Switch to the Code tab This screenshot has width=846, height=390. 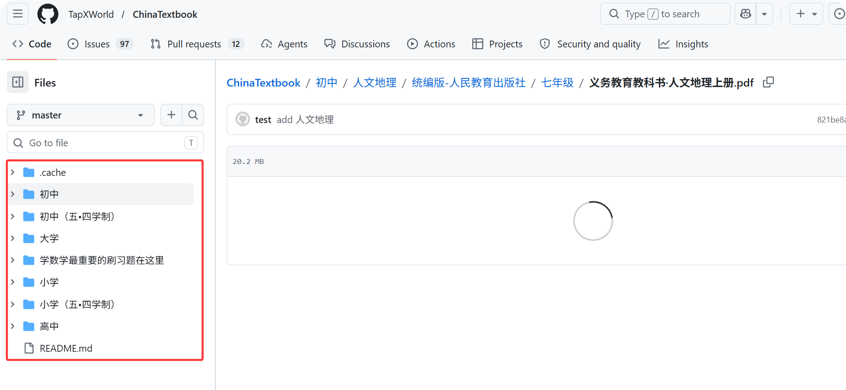coord(32,44)
